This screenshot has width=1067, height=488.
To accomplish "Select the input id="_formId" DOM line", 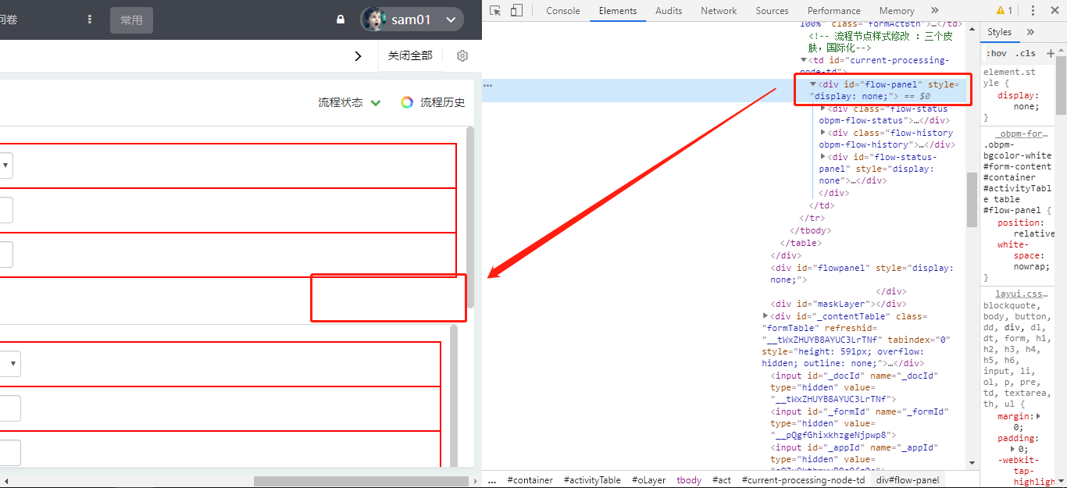I will coord(860,423).
